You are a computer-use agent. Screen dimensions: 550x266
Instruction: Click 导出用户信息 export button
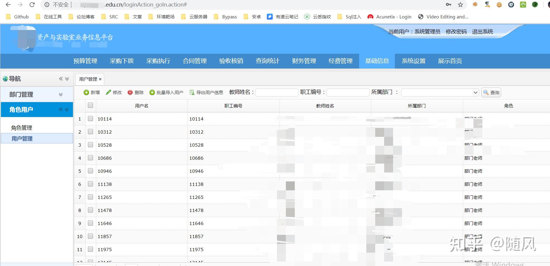(x=206, y=92)
